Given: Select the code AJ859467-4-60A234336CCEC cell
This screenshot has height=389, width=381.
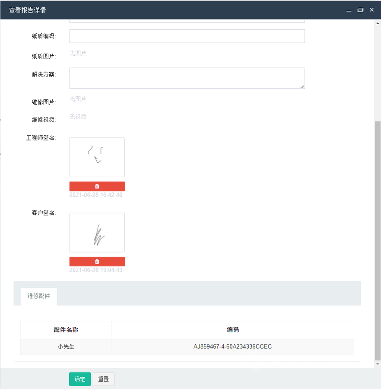Looking at the screenshot, I should coord(232,347).
